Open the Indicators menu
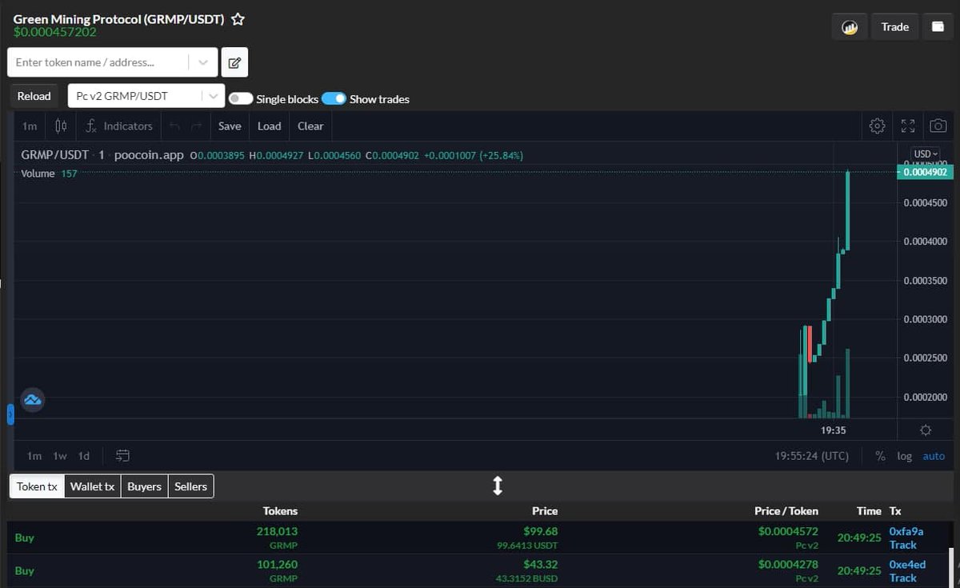This screenshot has height=588, width=960. point(119,126)
